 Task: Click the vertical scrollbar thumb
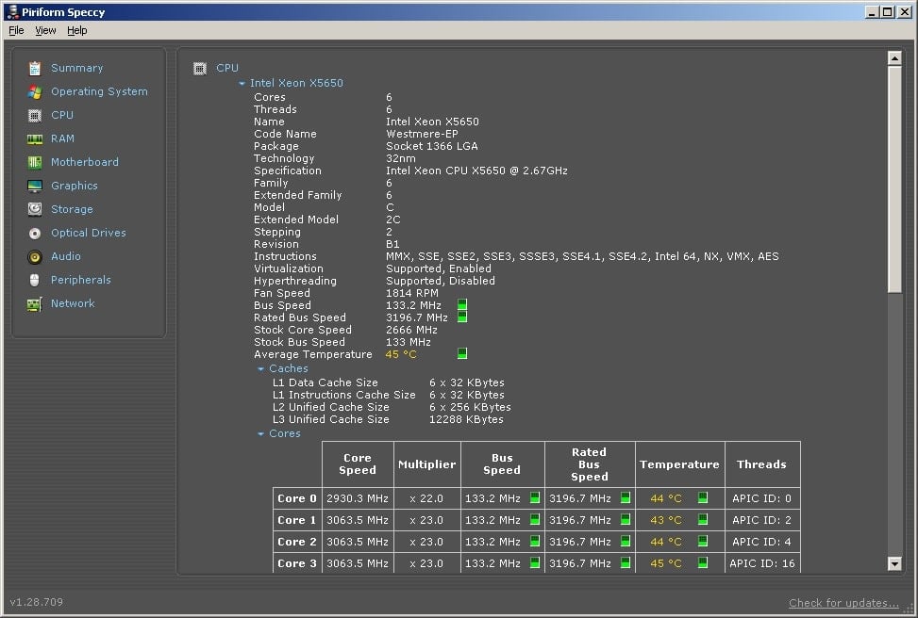pyautogui.click(x=894, y=179)
